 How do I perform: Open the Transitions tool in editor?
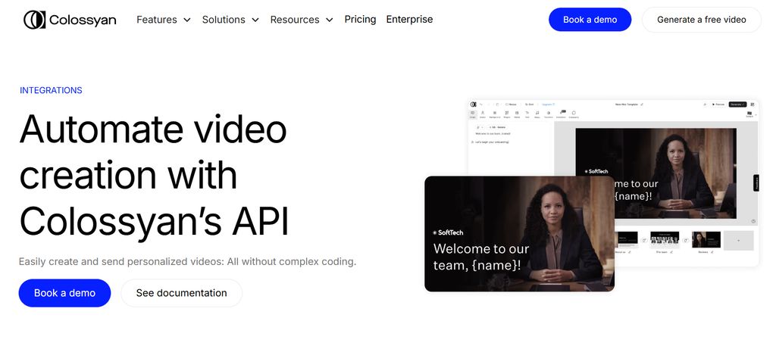click(x=549, y=114)
